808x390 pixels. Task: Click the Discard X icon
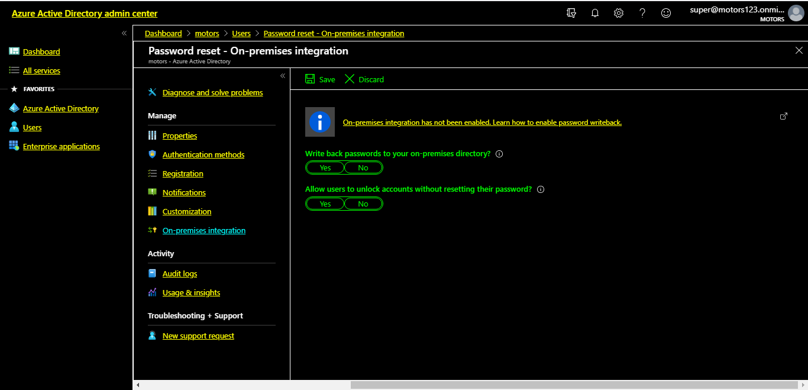click(x=350, y=79)
